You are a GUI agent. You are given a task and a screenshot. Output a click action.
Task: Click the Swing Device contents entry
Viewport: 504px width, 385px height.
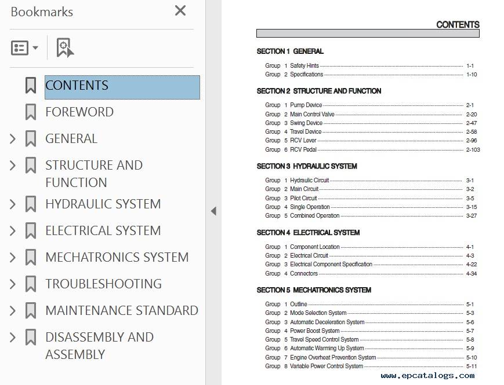(x=371, y=123)
